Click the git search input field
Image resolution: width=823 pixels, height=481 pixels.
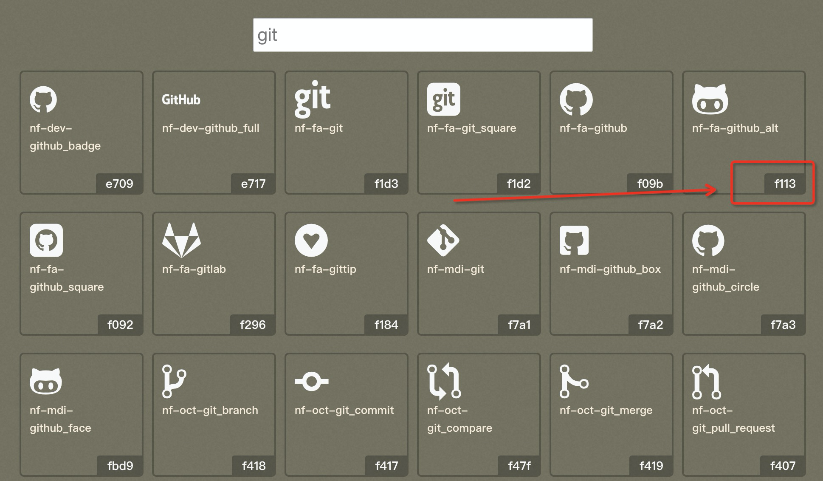(423, 35)
